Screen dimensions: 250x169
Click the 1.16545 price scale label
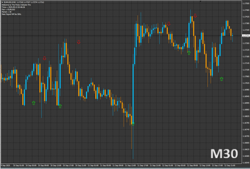coord(246,163)
